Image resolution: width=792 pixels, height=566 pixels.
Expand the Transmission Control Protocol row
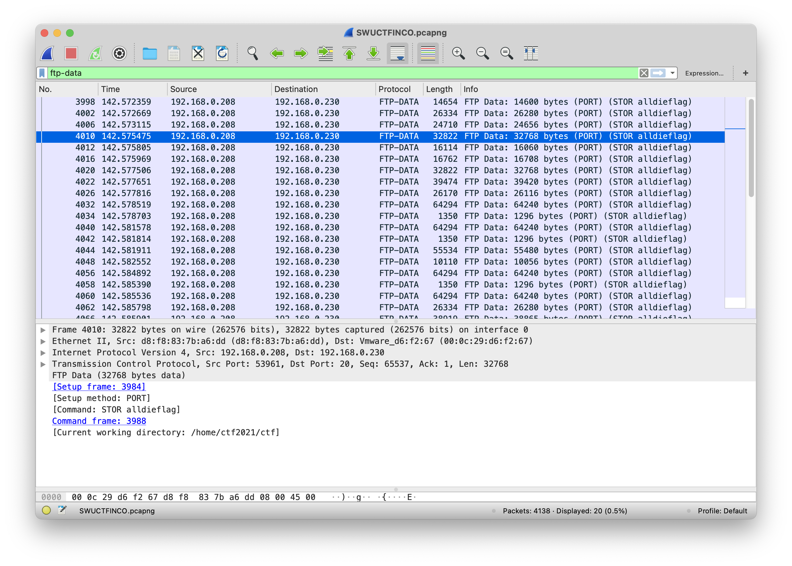43,364
